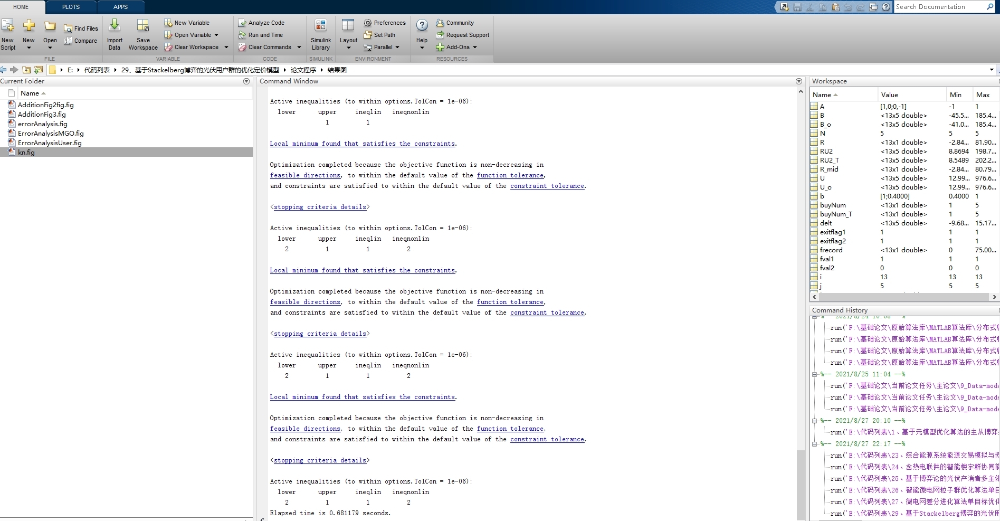Switch to the PLOTS tab
Screen dimensions: 1000x521
pos(71,7)
